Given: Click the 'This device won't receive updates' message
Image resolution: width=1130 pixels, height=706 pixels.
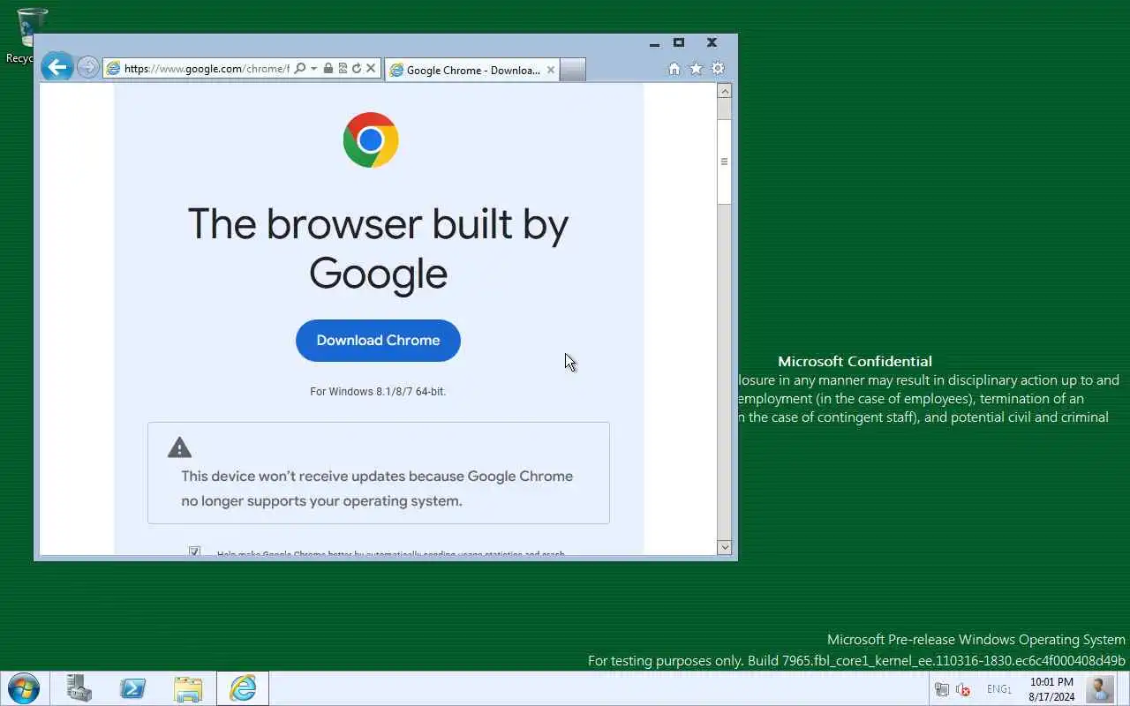Looking at the screenshot, I should click(x=377, y=488).
